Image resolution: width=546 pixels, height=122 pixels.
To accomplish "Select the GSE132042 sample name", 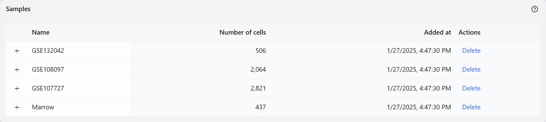I will click(x=48, y=51).
